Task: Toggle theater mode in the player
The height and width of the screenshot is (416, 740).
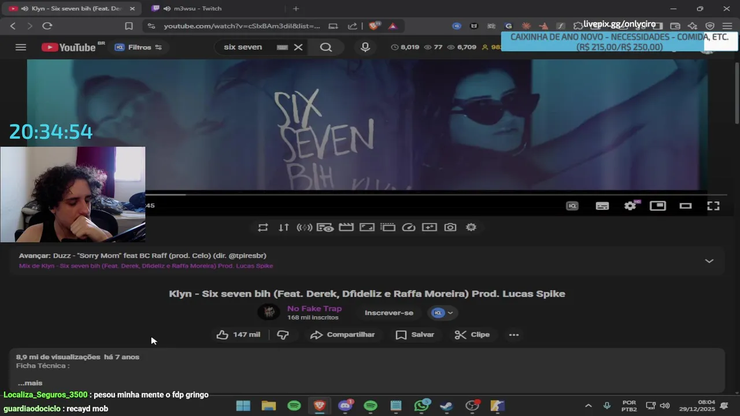Action: coord(686,206)
